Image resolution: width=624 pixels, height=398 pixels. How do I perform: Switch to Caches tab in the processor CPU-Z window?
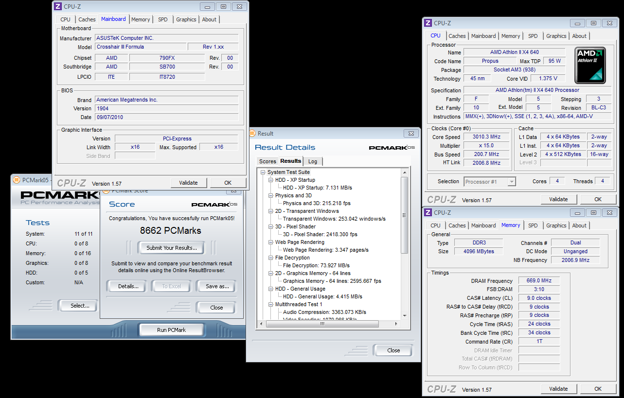pyautogui.click(x=457, y=36)
